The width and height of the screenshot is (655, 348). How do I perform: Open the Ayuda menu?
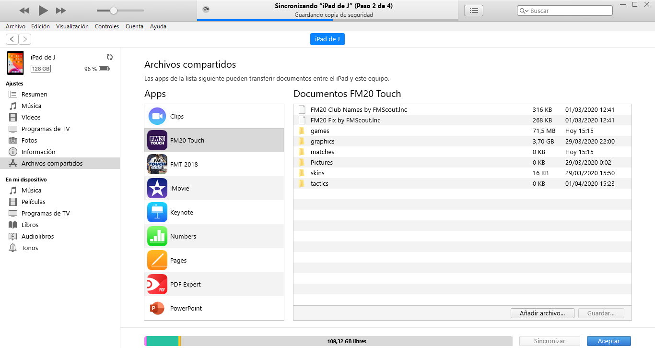[158, 26]
